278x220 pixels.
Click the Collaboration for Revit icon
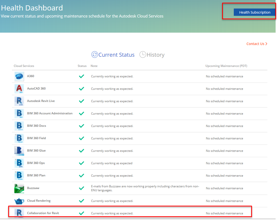point(19,213)
